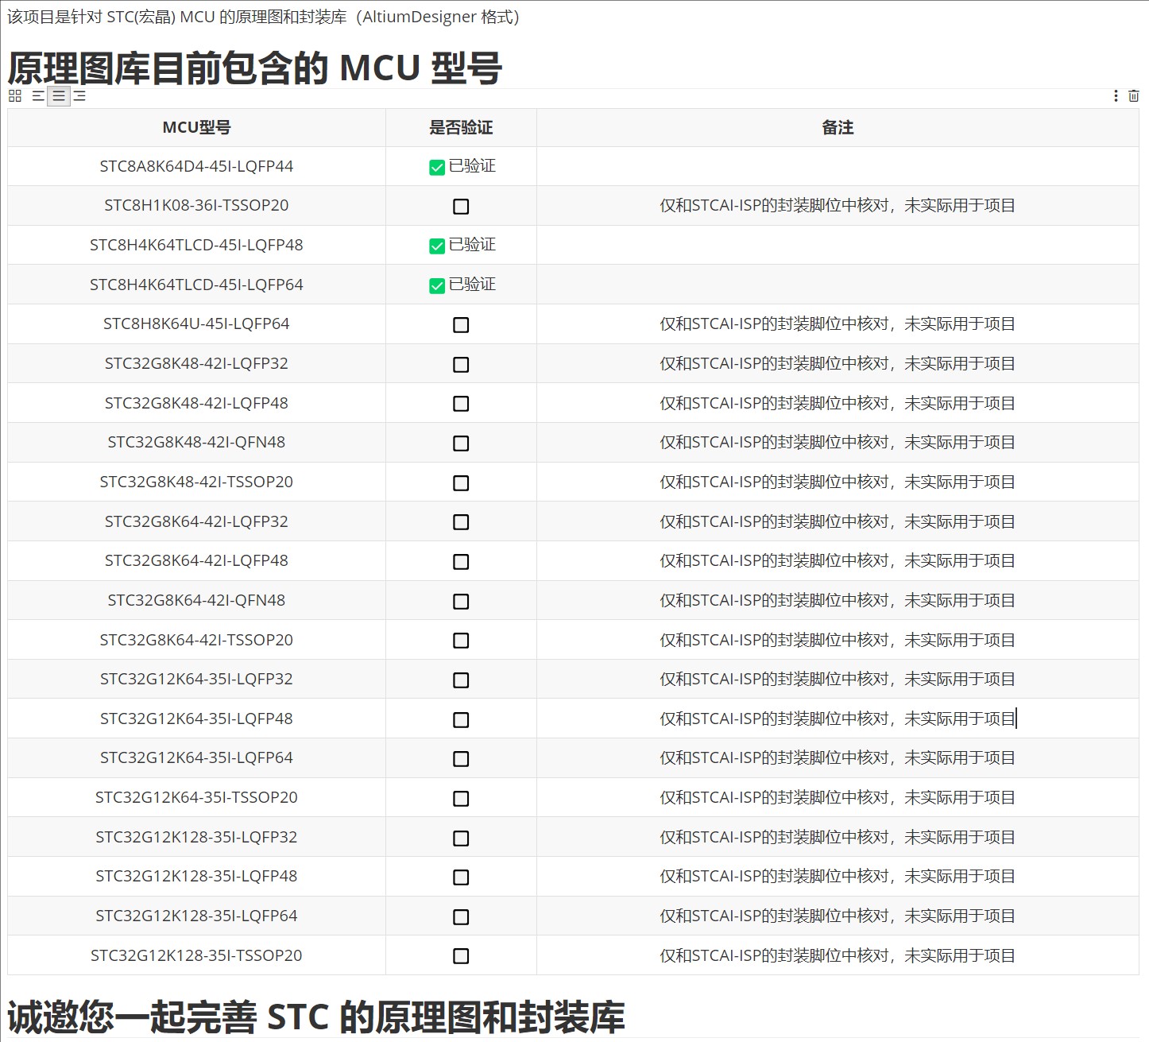Click the 是否验证 column header
Image resolution: width=1149 pixels, height=1042 pixels.
(461, 127)
